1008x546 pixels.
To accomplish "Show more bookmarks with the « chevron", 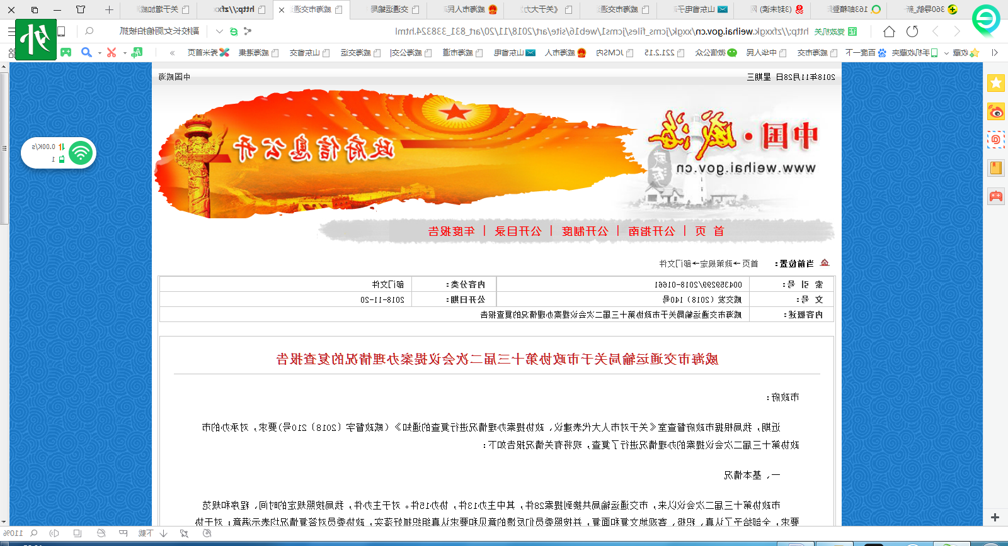I will (173, 53).
